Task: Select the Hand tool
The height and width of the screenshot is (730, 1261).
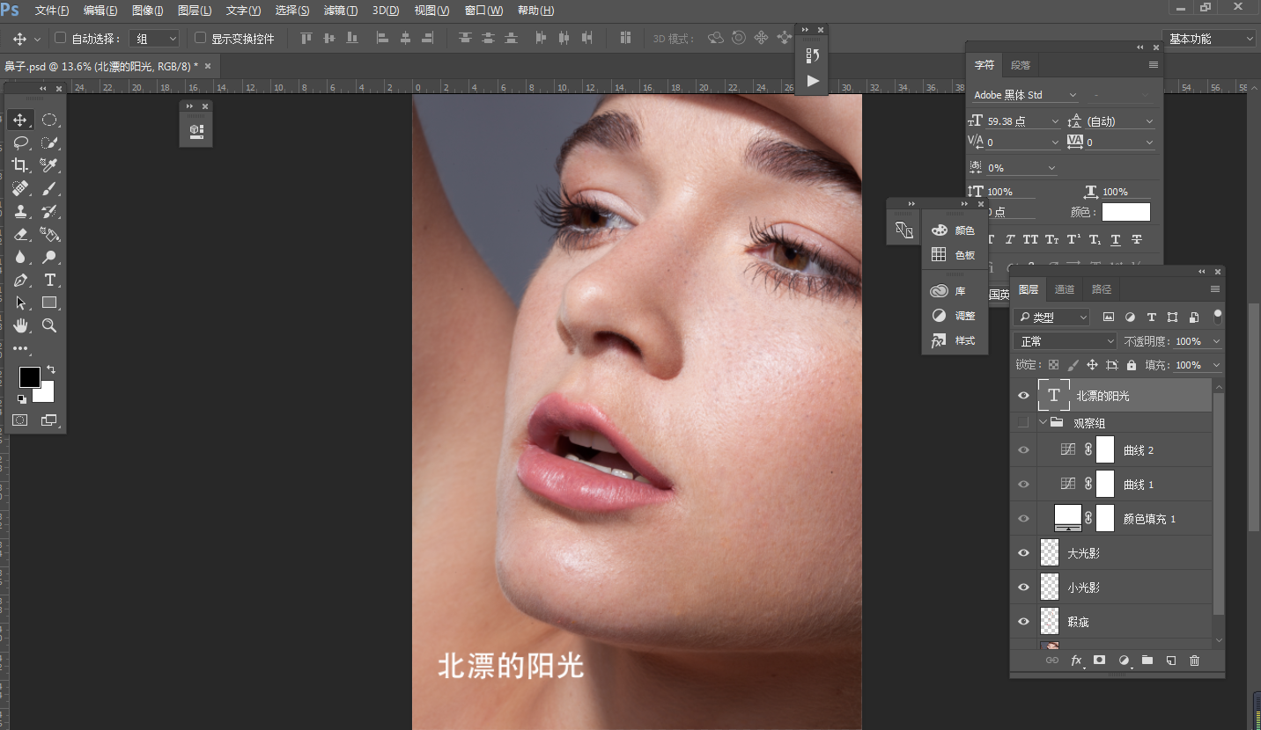Action: tap(20, 325)
